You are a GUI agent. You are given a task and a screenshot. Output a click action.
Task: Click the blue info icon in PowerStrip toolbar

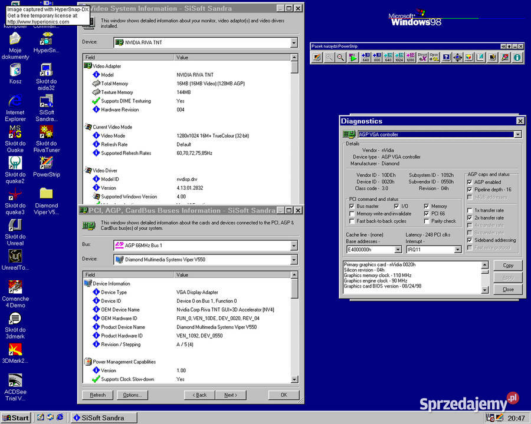(x=517, y=57)
